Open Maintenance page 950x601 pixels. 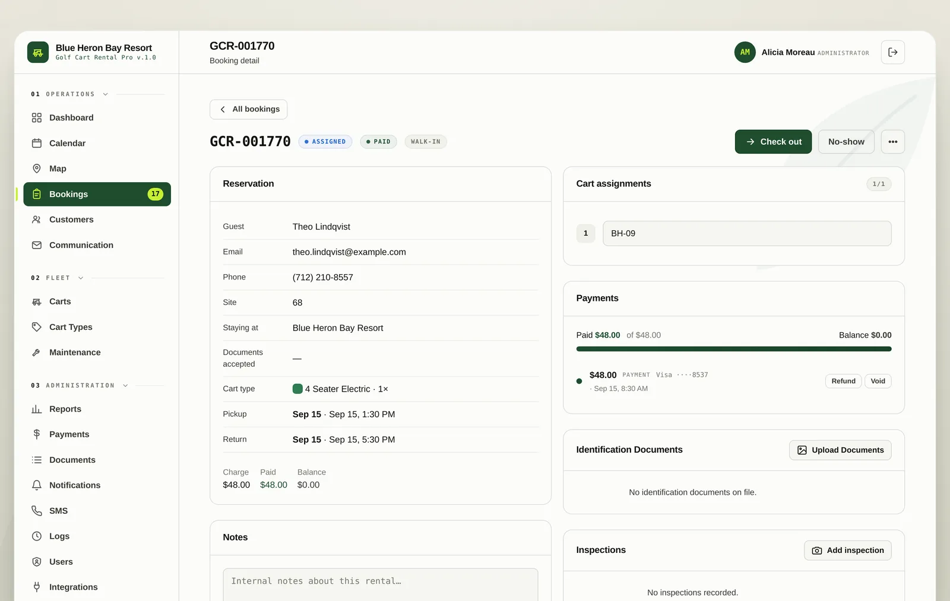(97, 352)
